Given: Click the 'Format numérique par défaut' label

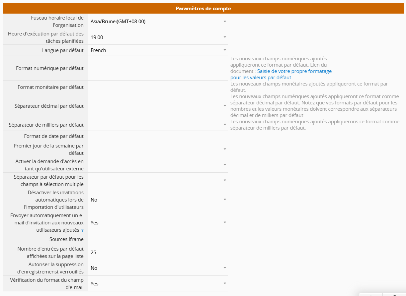Looking at the screenshot, I should pos(50,68).
